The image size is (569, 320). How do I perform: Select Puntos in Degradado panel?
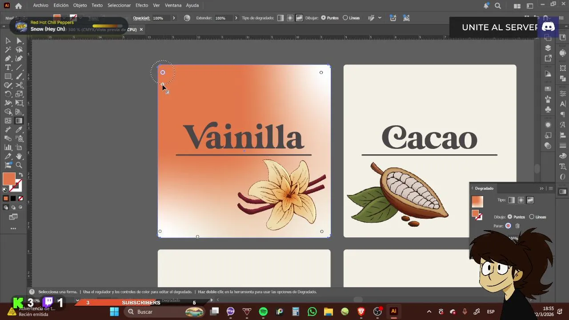click(516, 217)
